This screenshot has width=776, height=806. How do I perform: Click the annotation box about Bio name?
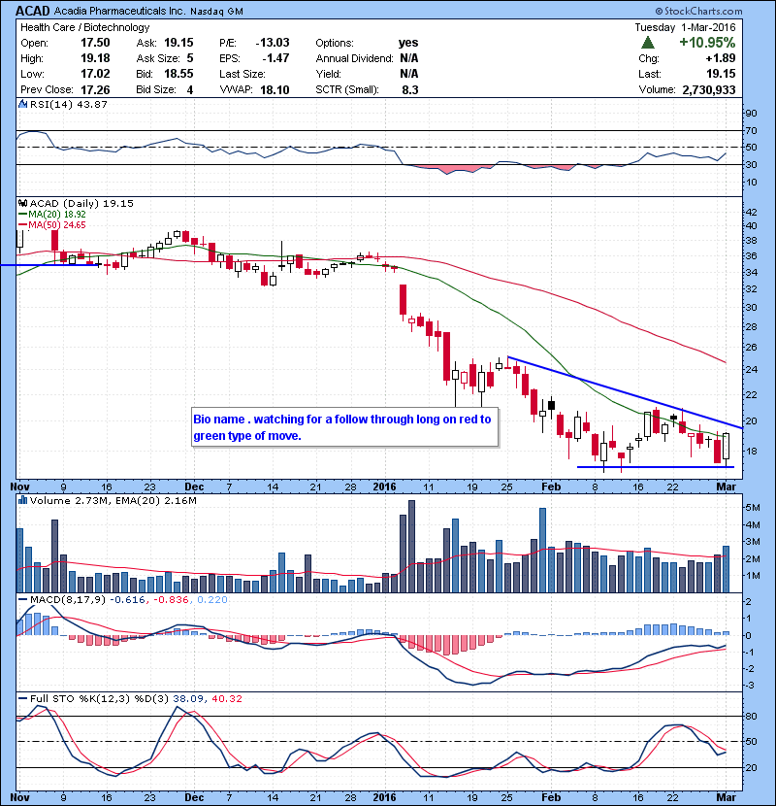(344, 427)
